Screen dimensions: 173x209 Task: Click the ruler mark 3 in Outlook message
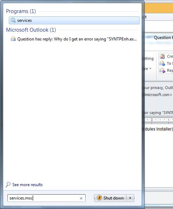click(152, 120)
